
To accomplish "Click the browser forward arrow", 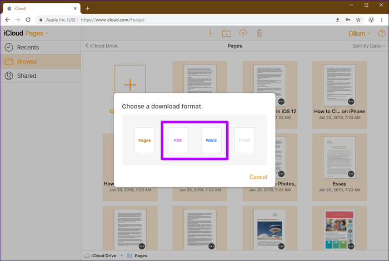I will [x=18, y=20].
